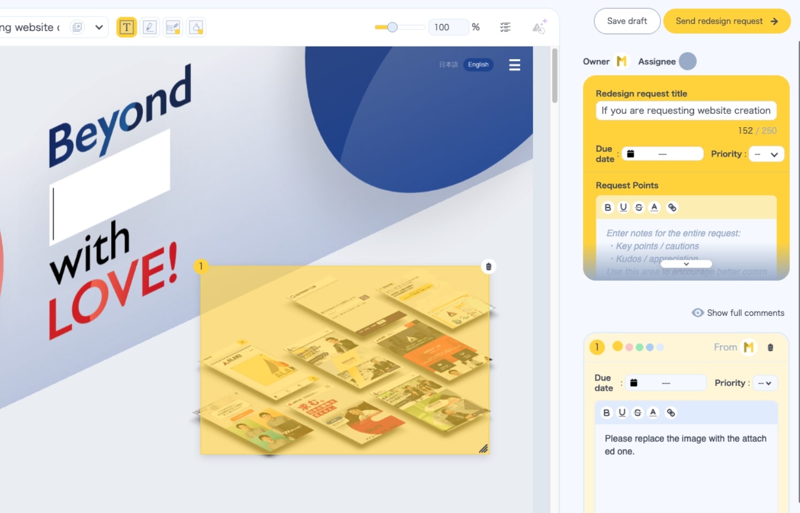The width and height of the screenshot is (800, 513).
Task: Choose the green color dot for comment 1
Action: pyautogui.click(x=640, y=347)
